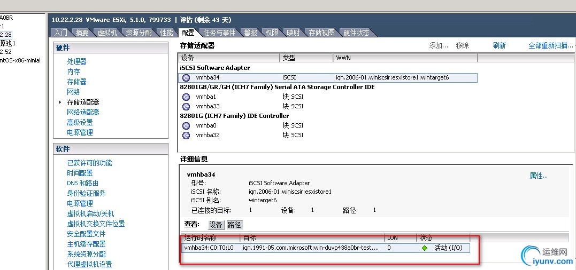Click 全部重新扫描... link

point(551,45)
